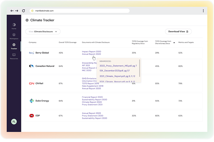Click the manifestclimate.com address bar
Screen dimensions: 214x142
pos(79,11)
